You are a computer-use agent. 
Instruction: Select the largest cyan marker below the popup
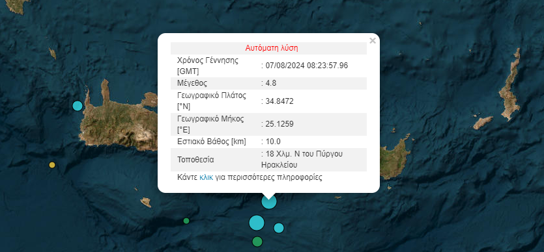pyautogui.click(x=257, y=223)
